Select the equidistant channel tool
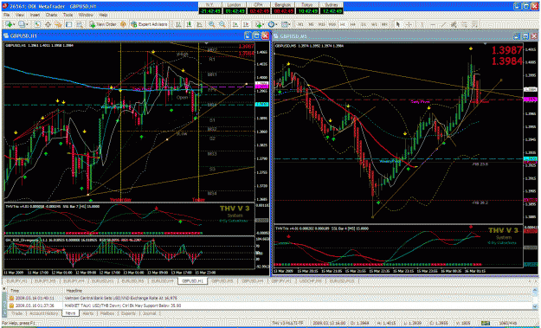 tap(454, 24)
